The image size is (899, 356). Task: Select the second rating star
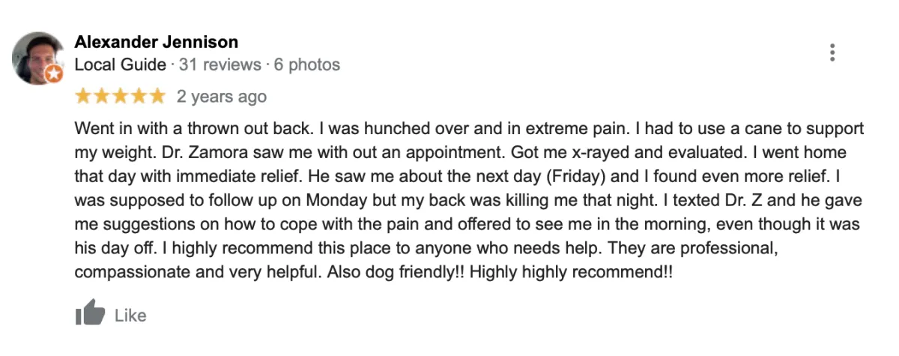[102, 96]
